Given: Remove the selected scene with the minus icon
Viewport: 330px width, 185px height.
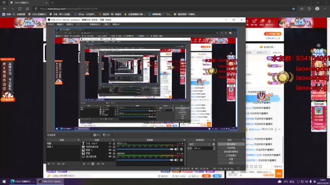Looking at the screenshot, I should (53, 164).
